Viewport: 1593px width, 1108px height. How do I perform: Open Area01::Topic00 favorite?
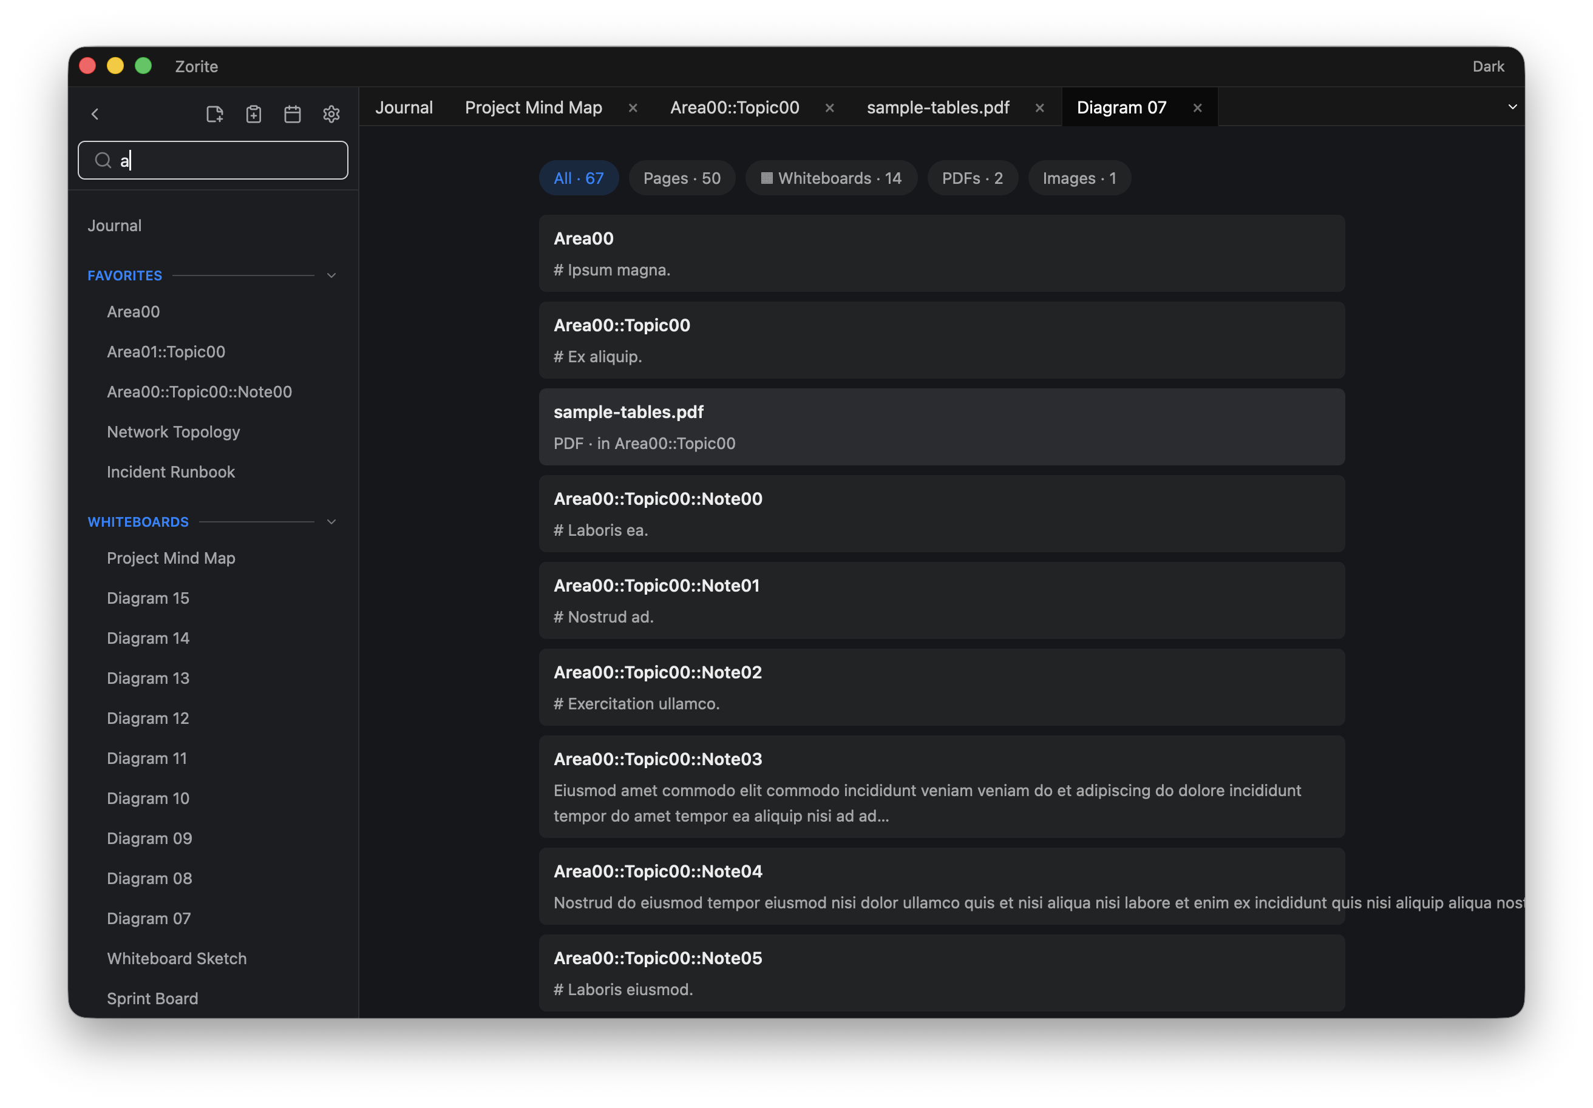(166, 351)
